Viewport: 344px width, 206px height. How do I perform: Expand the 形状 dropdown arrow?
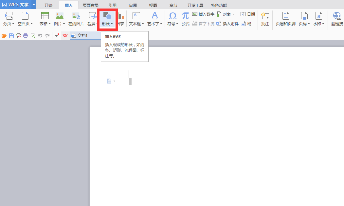pyautogui.click(x=112, y=24)
